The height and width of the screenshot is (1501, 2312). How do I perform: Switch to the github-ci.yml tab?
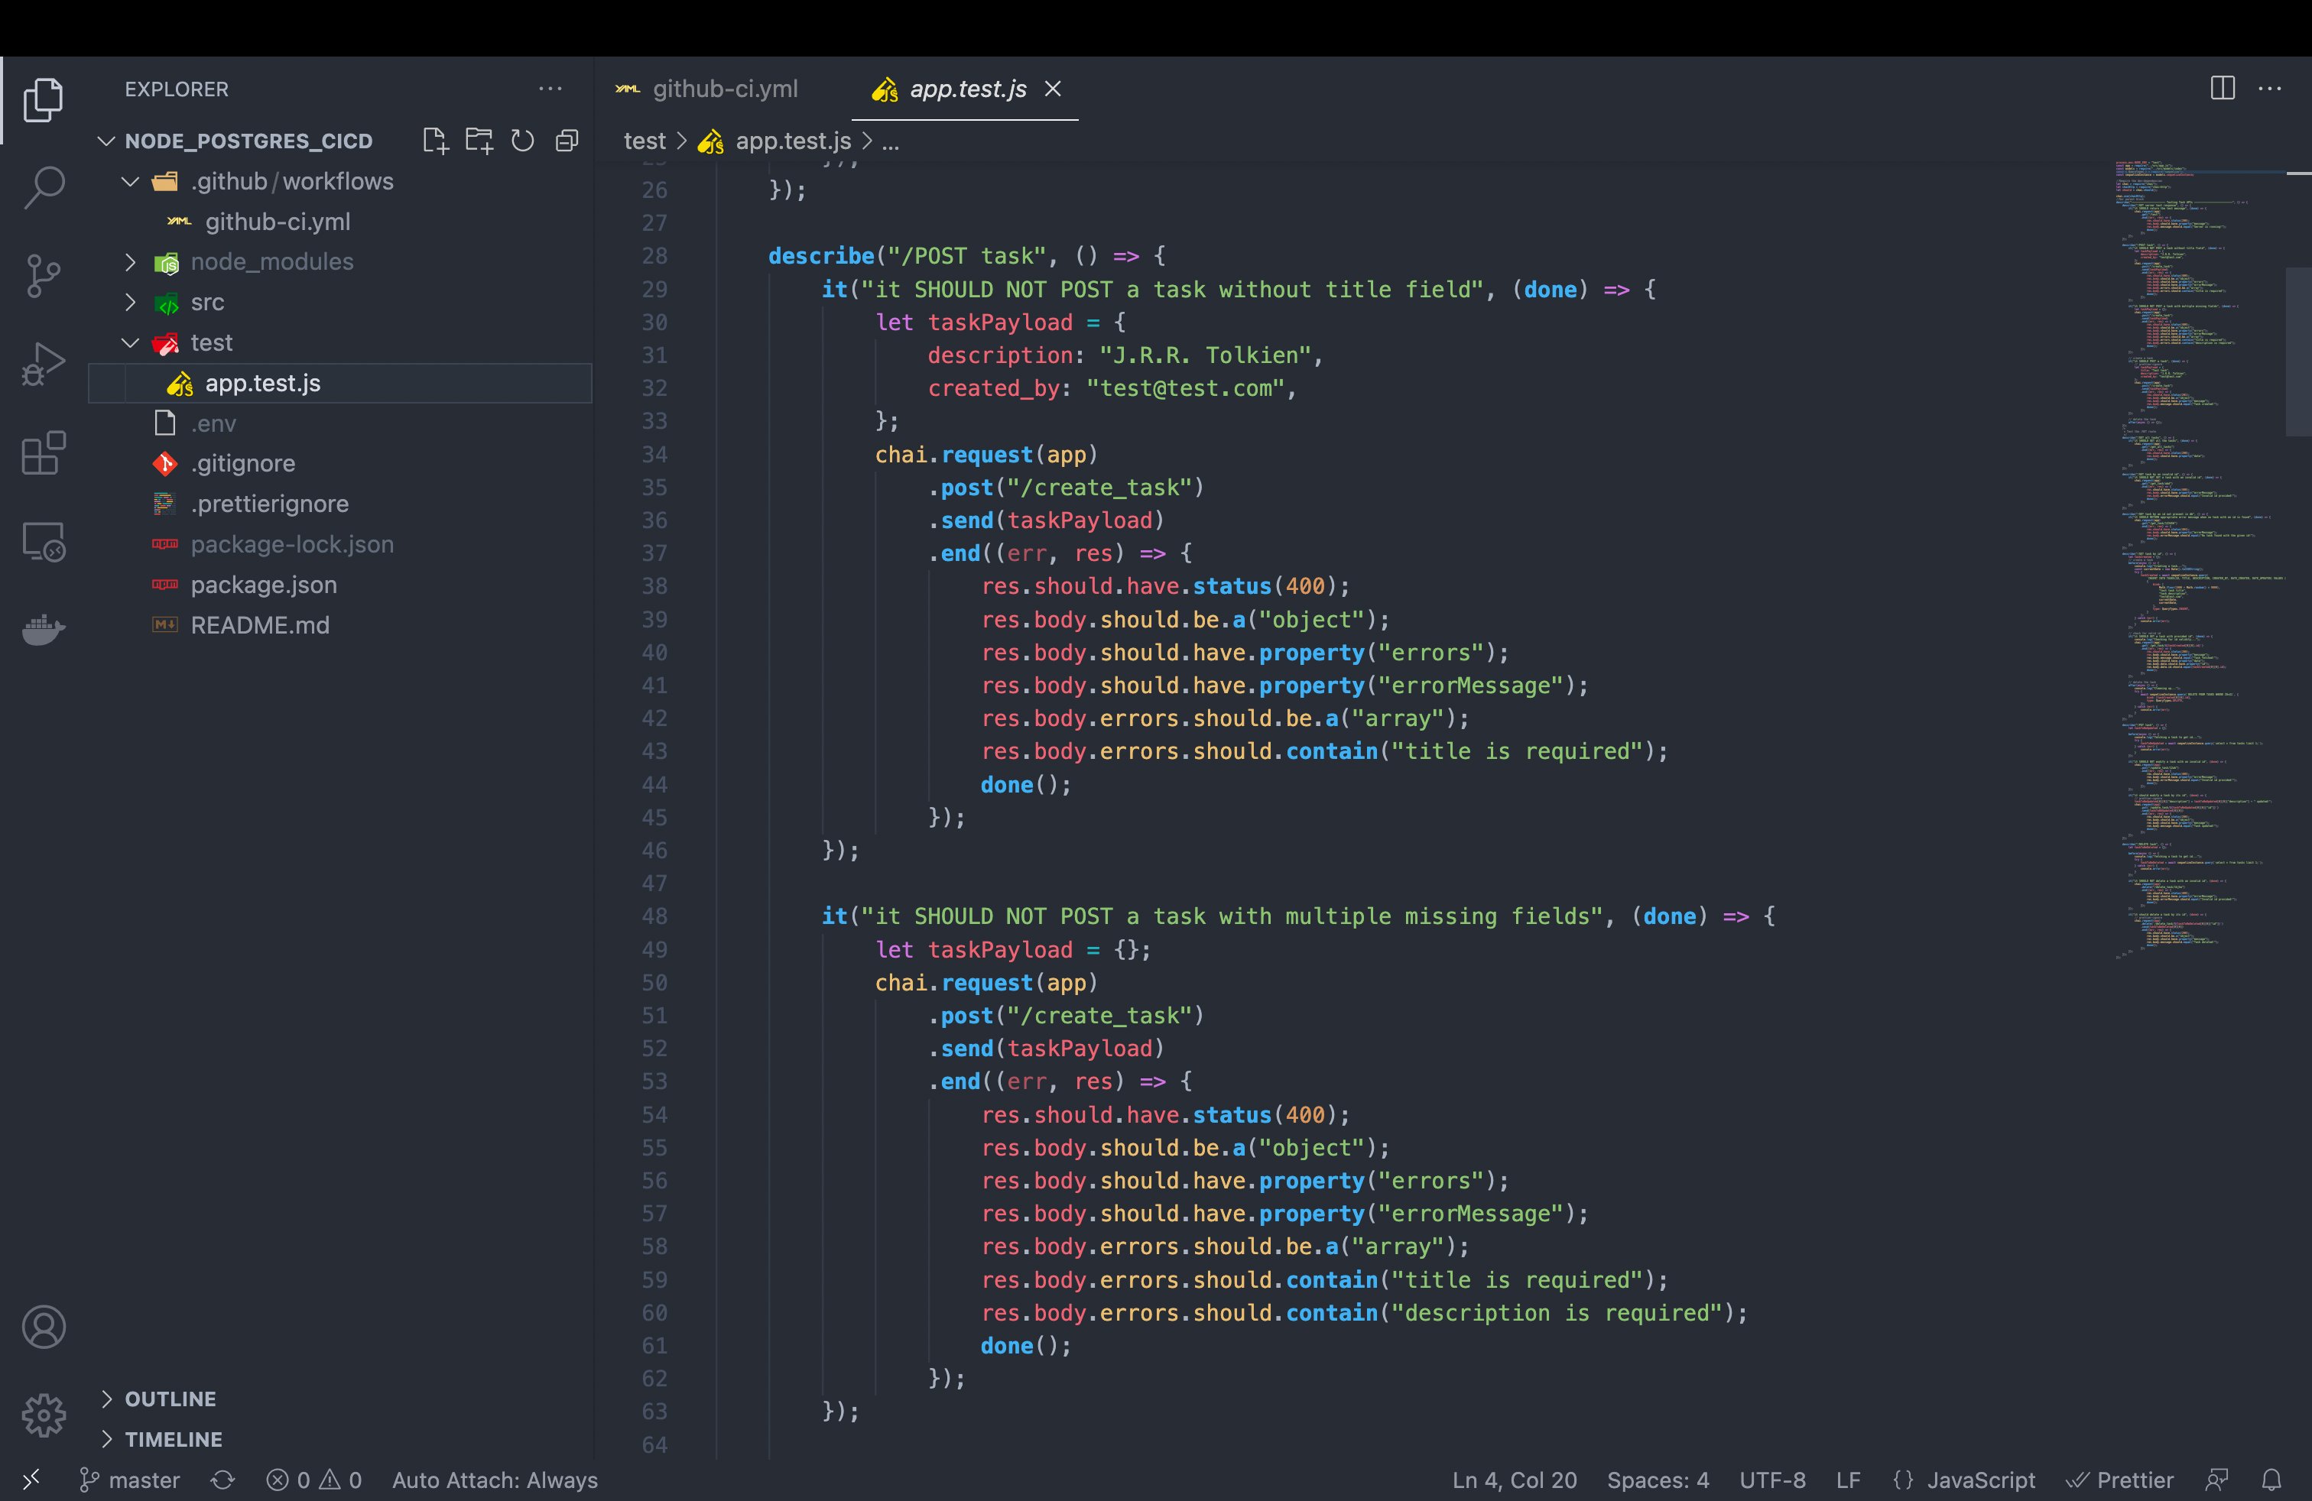[724, 89]
